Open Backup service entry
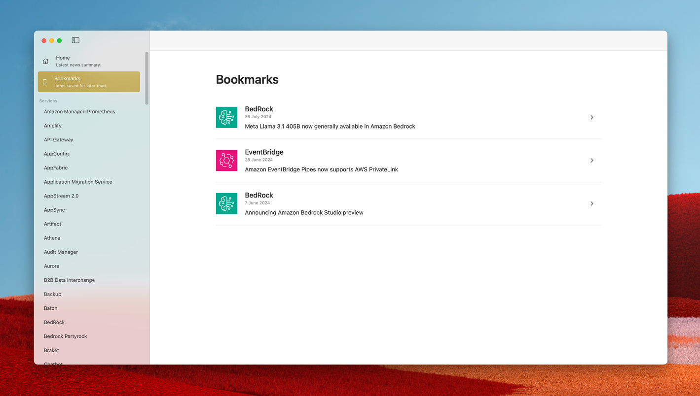Image resolution: width=700 pixels, height=396 pixels. point(52,294)
